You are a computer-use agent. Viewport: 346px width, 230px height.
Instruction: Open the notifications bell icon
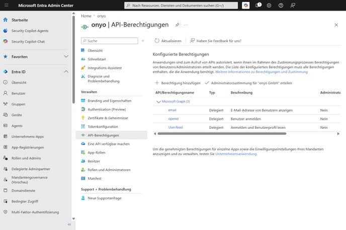[258, 5]
